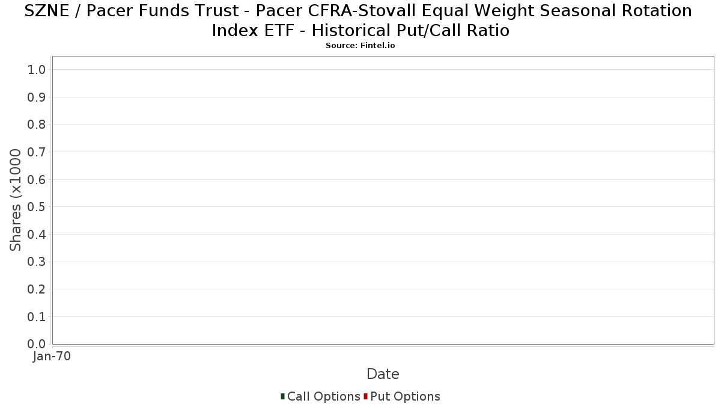Click the 0.8 y-axis tick label

tap(37, 125)
